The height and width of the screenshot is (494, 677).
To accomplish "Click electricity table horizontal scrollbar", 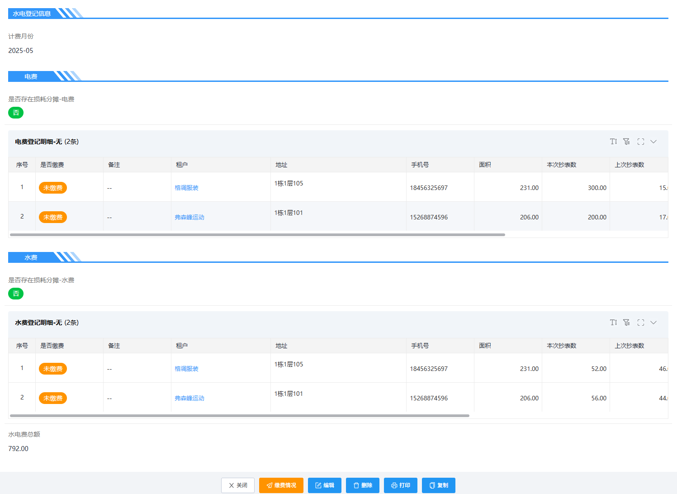I will pos(257,235).
